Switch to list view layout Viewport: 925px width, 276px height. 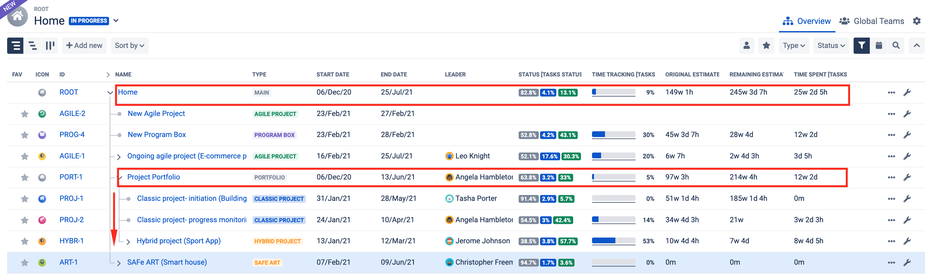pos(16,46)
